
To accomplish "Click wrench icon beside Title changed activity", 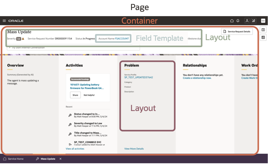I will pyautogui.click(x=70, y=134).
